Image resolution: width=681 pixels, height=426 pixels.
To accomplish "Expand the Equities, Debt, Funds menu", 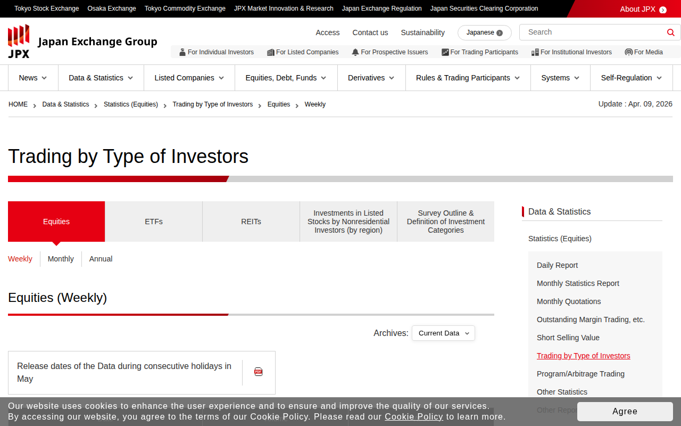I will point(286,78).
